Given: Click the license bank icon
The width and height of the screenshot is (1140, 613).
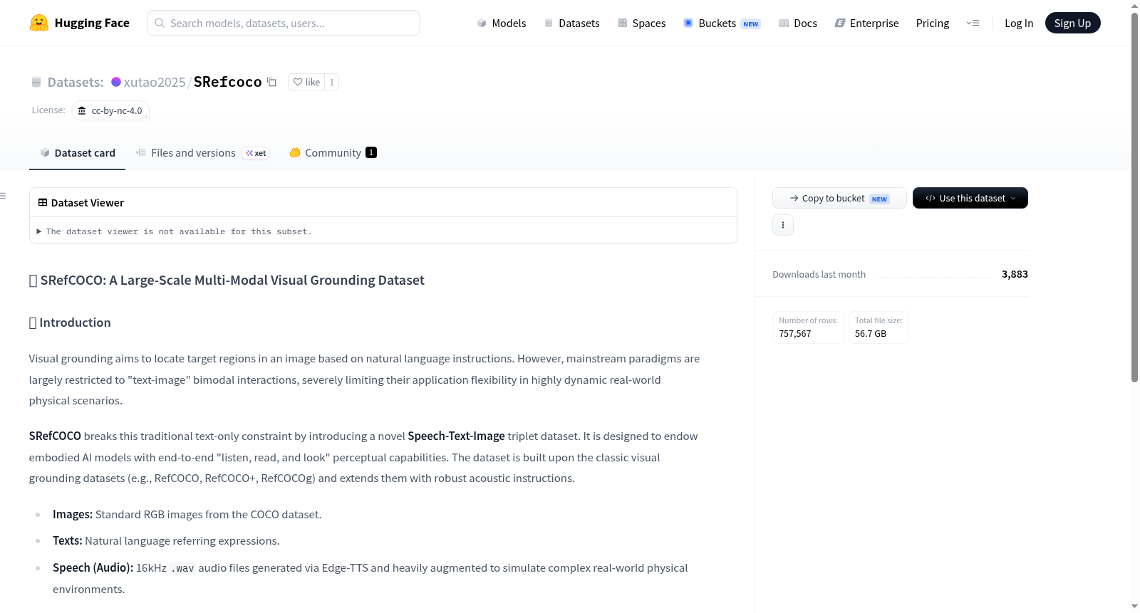Looking at the screenshot, I should point(82,110).
